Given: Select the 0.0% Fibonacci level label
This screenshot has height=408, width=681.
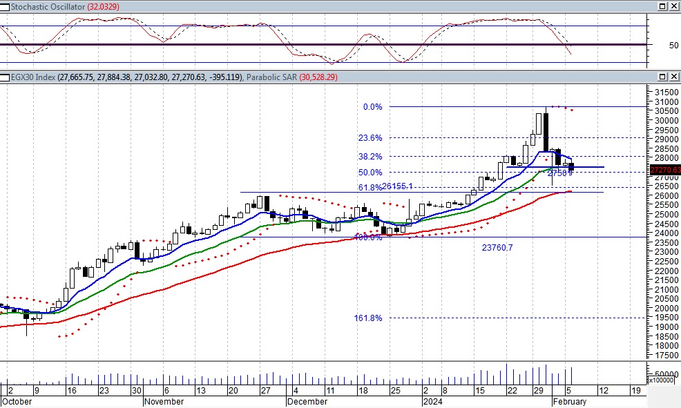Looking at the screenshot, I should pos(372,107).
